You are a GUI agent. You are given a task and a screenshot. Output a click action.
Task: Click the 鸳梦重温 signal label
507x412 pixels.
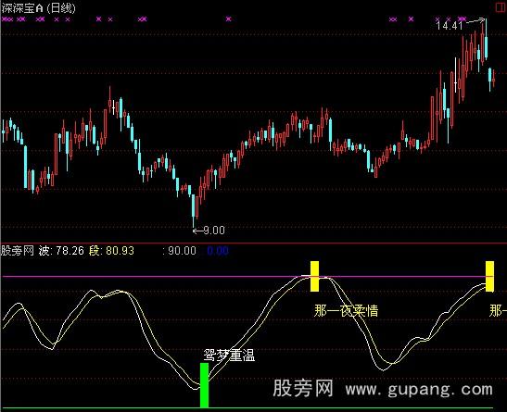tap(229, 356)
